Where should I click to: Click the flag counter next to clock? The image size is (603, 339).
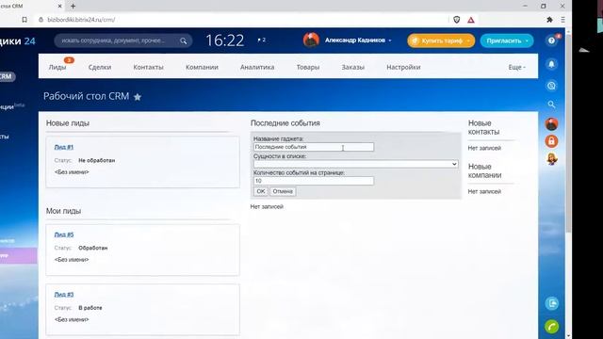tap(262, 40)
